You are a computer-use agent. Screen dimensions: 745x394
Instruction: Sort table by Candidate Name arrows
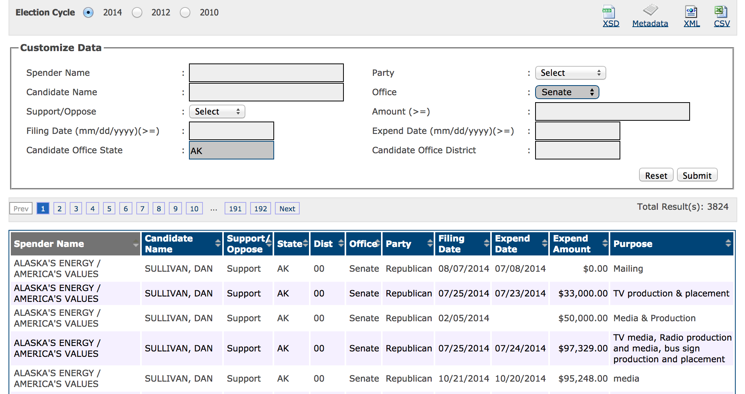pyautogui.click(x=218, y=243)
